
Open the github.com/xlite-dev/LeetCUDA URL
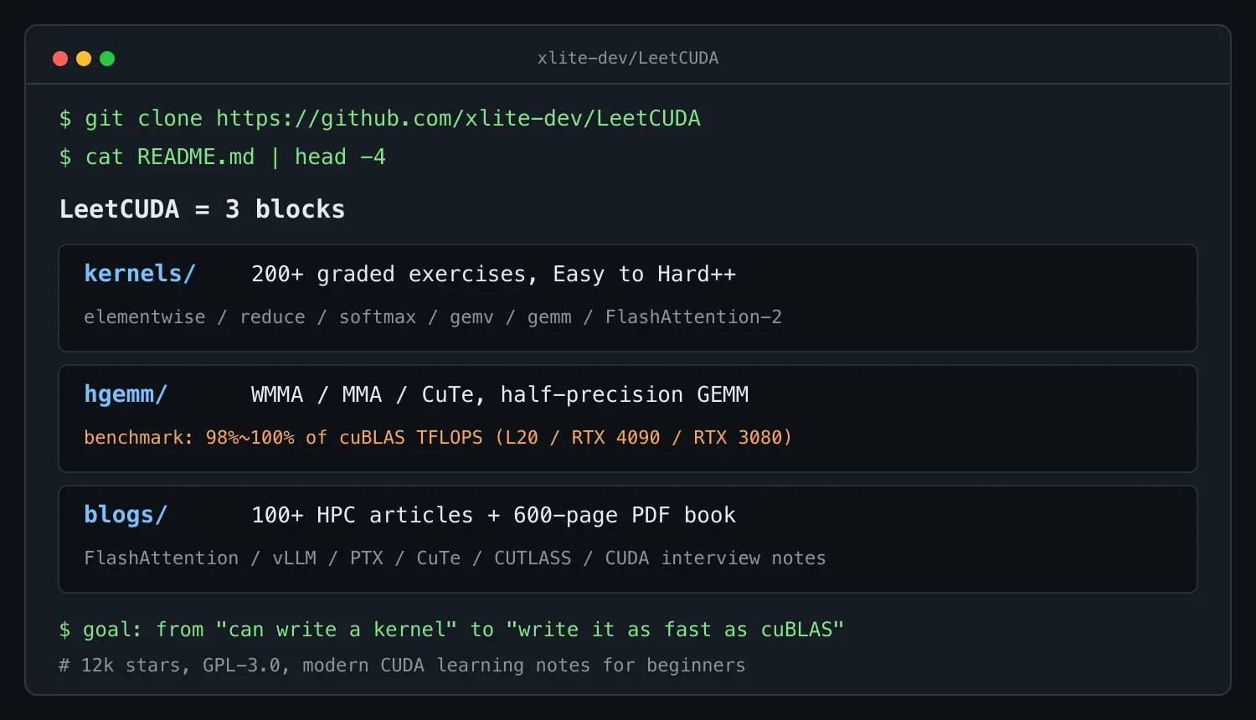458,118
